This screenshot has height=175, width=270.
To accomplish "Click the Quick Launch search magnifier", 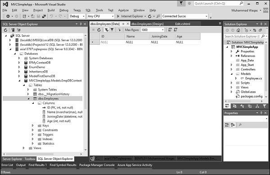I will point(241,3).
